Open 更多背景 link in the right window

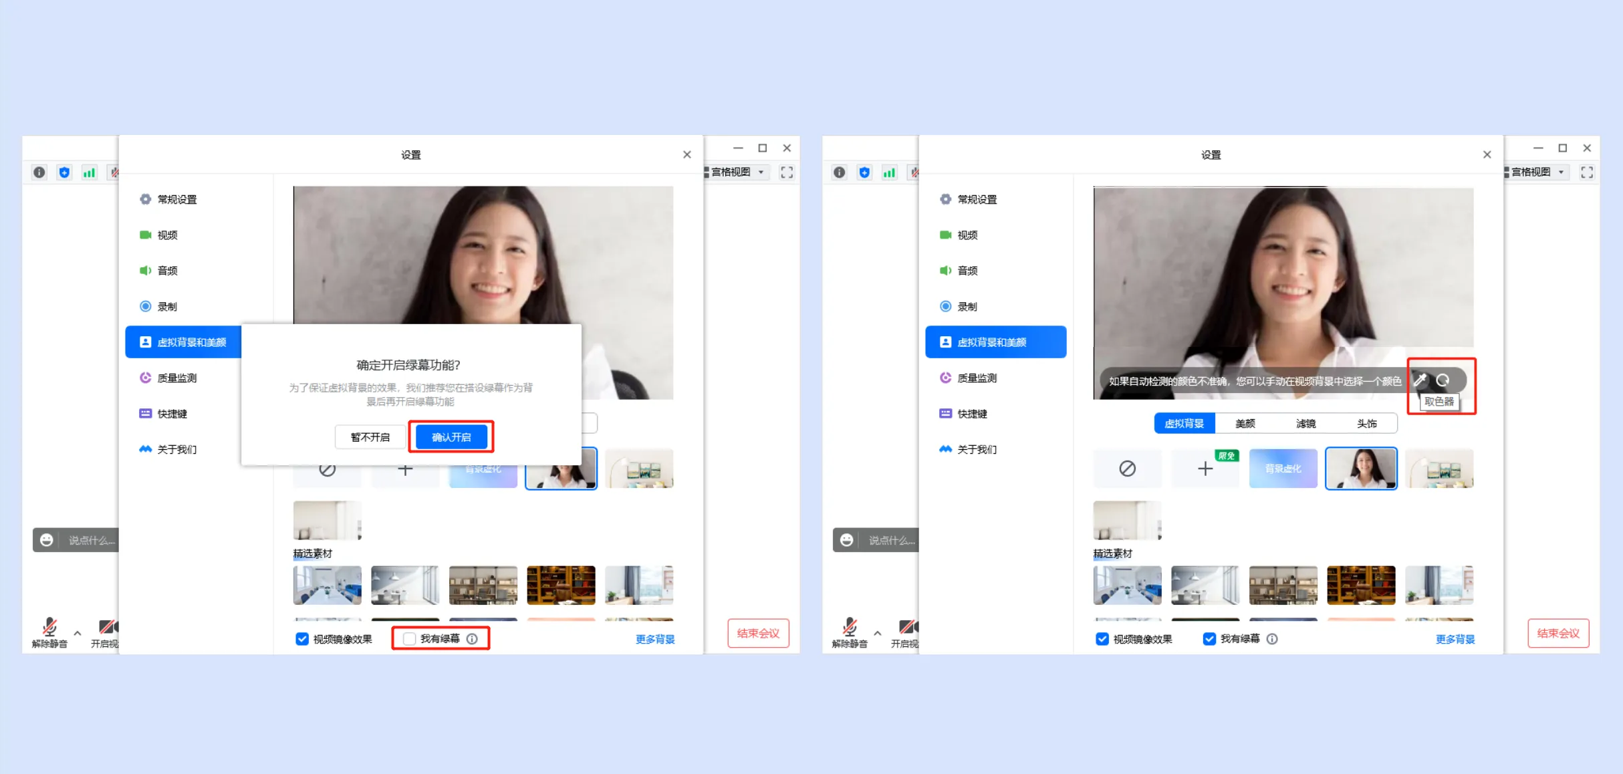[1455, 640]
